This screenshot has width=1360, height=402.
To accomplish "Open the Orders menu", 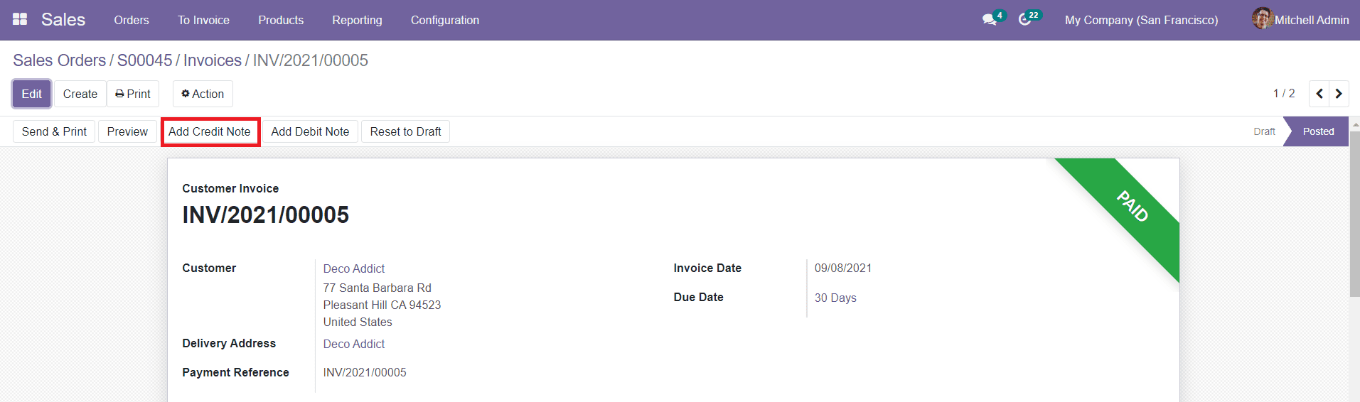I will point(132,20).
